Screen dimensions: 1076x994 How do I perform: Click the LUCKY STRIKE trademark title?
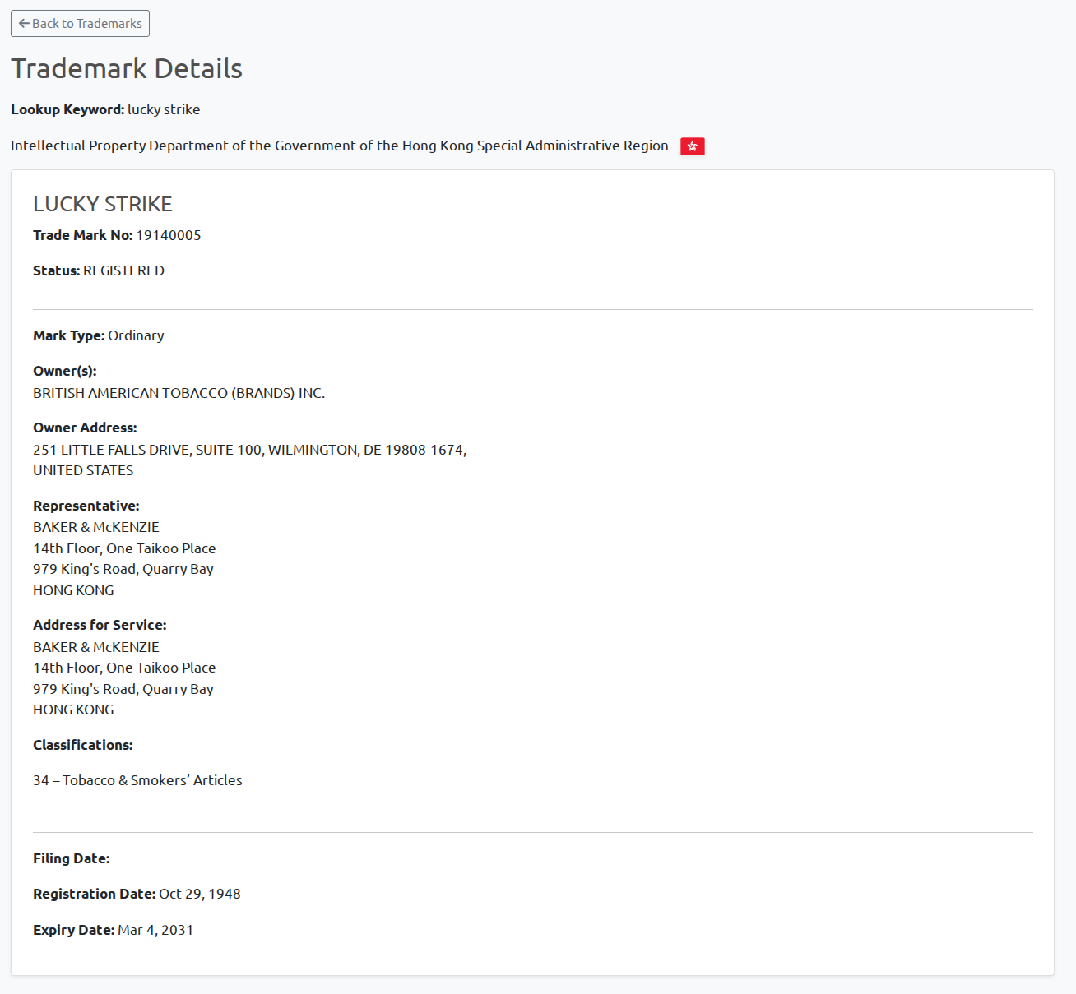pyautogui.click(x=103, y=204)
